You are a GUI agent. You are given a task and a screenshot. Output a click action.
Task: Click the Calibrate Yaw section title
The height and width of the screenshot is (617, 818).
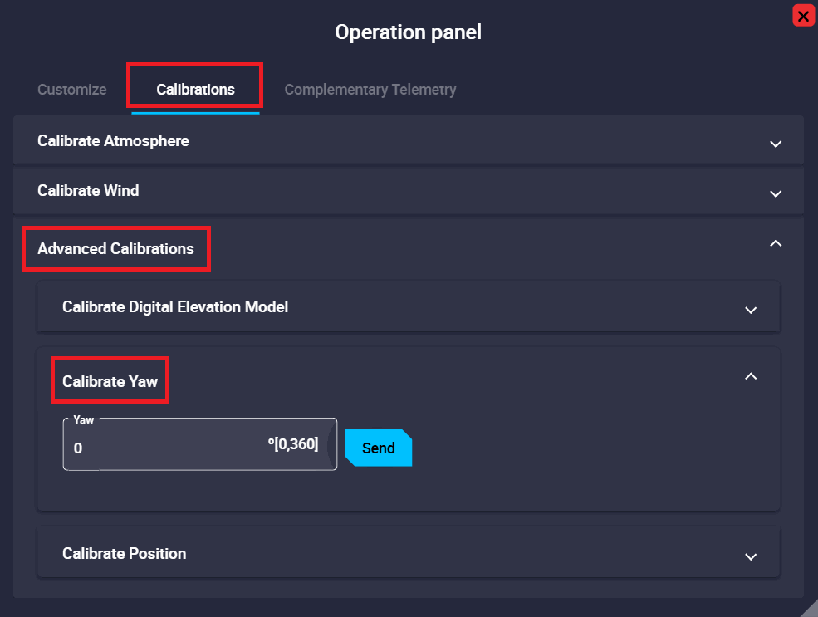(110, 382)
